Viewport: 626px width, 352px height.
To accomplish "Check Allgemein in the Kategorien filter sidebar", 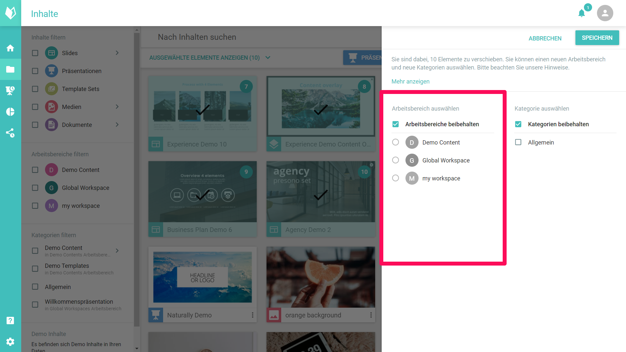I will (x=35, y=287).
